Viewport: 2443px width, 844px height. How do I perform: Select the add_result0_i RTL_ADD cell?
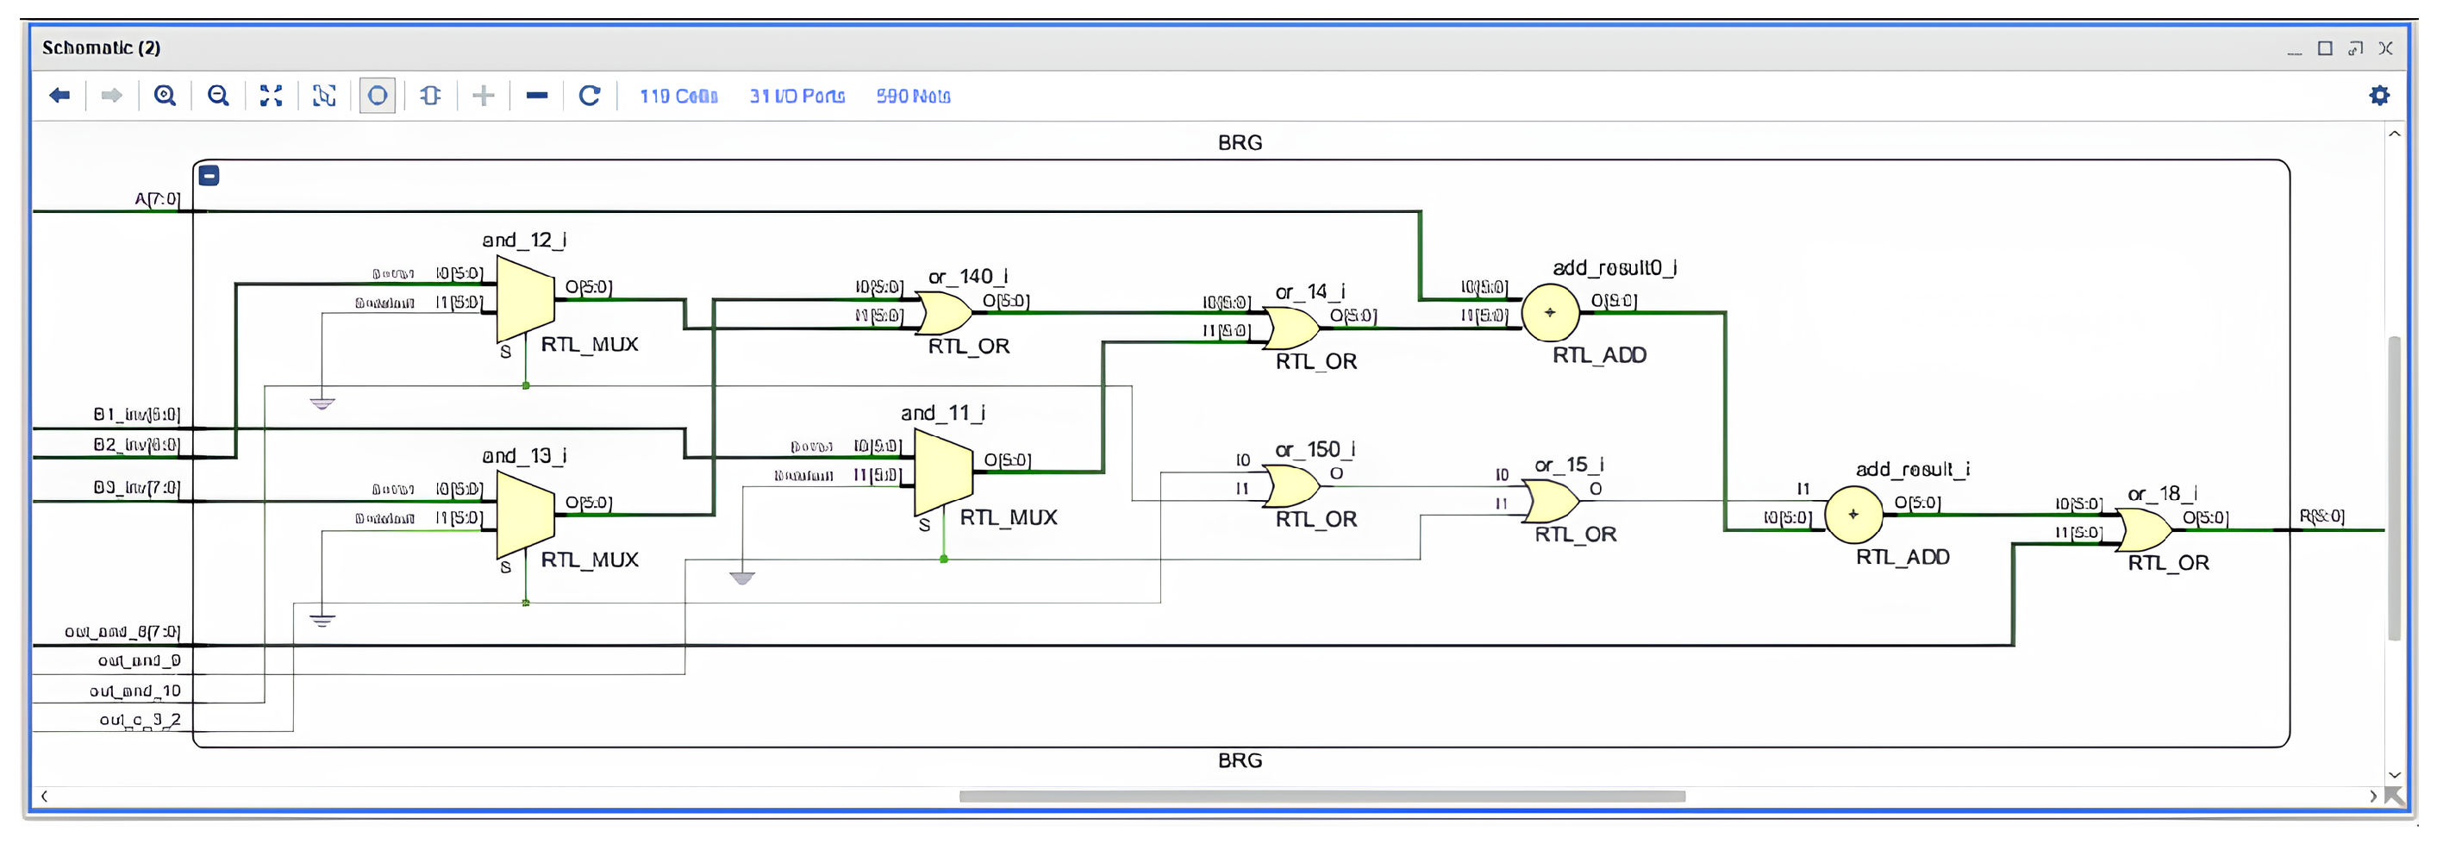click(x=1550, y=313)
